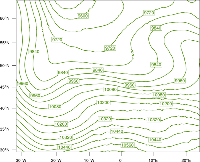Click the leftmost 9960 contour label
This screenshot has width=200, height=162.
tap(23, 83)
